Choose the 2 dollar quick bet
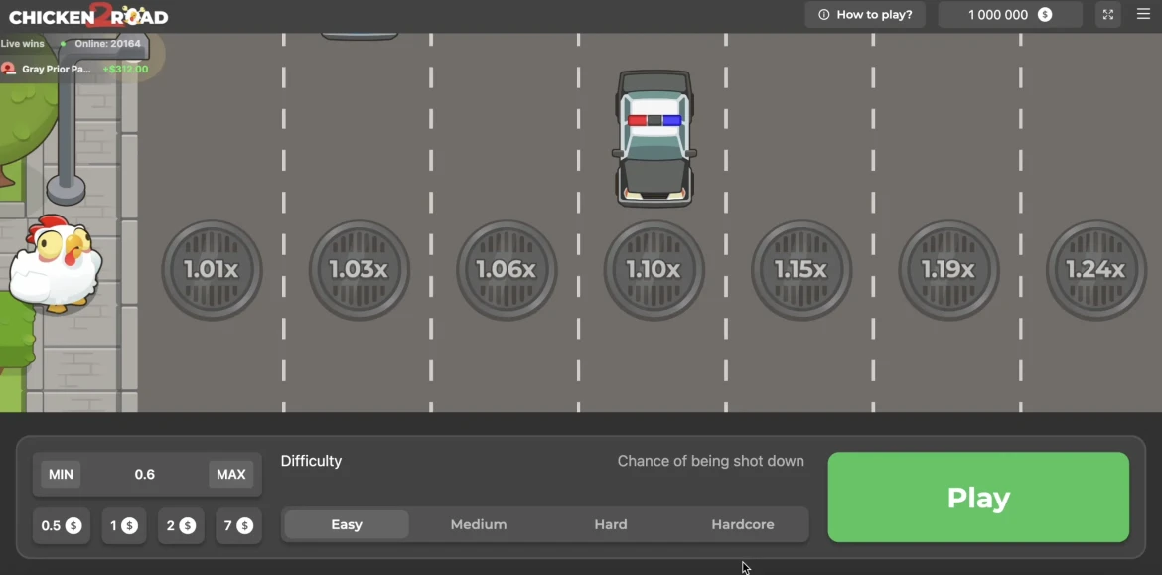1162x575 pixels. pyautogui.click(x=181, y=526)
